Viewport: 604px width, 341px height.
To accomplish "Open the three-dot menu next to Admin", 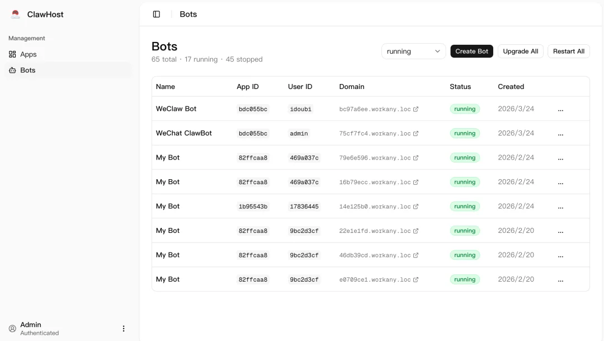I will pyautogui.click(x=124, y=329).
